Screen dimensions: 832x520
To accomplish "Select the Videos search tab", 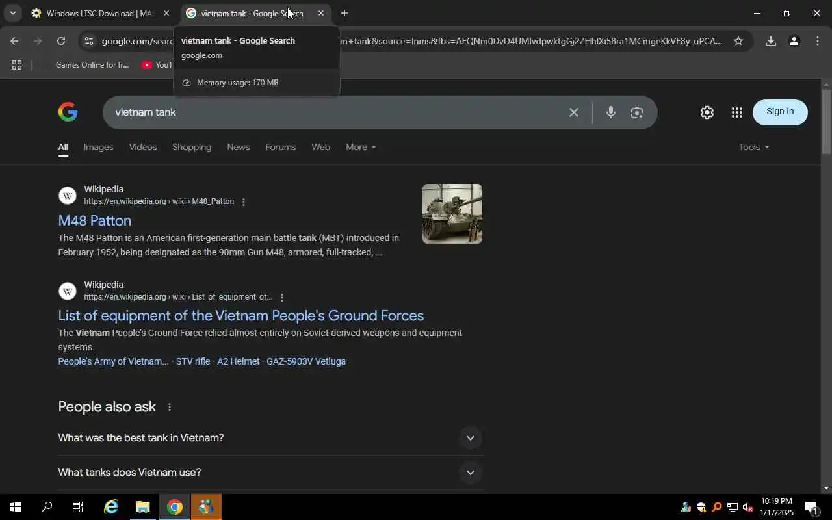I will click(x=143, y=147).
